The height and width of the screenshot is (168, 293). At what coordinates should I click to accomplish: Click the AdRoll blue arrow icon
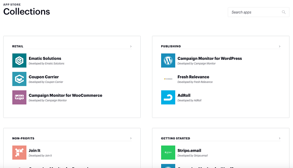[x=168, y=97]
